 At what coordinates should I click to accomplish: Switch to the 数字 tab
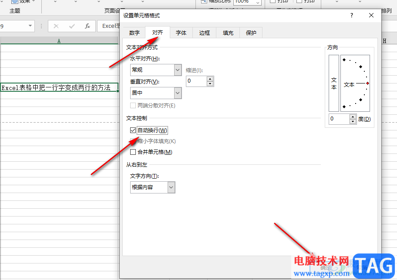point(134,33)
